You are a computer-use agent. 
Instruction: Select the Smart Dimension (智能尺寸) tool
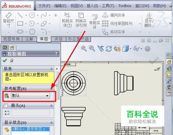pyautogui.click(x=8, y=20)
